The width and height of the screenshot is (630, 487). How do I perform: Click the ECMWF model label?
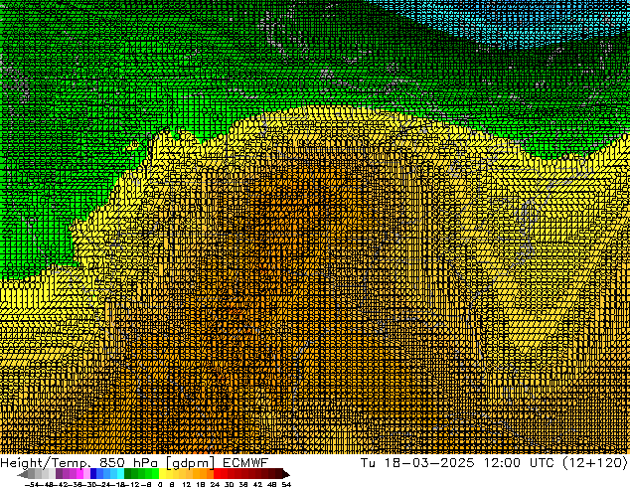click(x=245, y=462)
